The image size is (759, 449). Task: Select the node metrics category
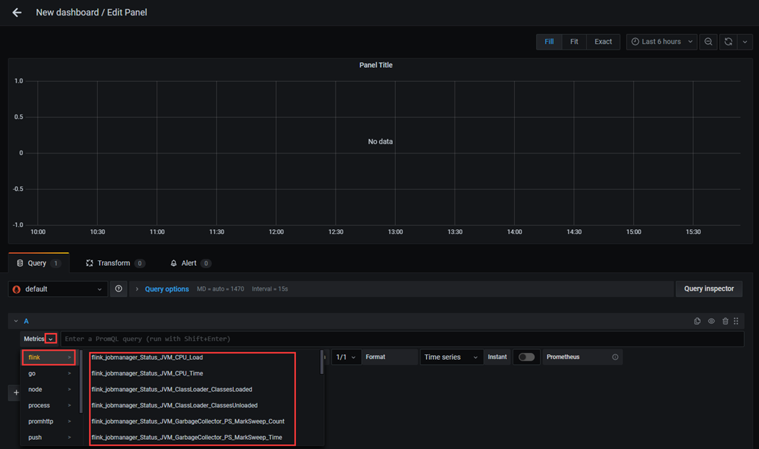tap(48, 390)
